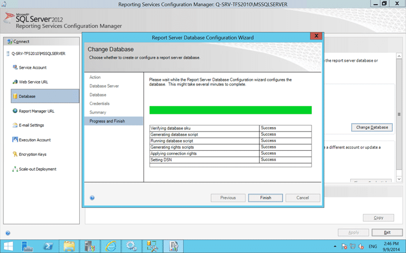Open File Explorer from the taskbar
Viewport: 406px width, 253px height.
point(69,246)
